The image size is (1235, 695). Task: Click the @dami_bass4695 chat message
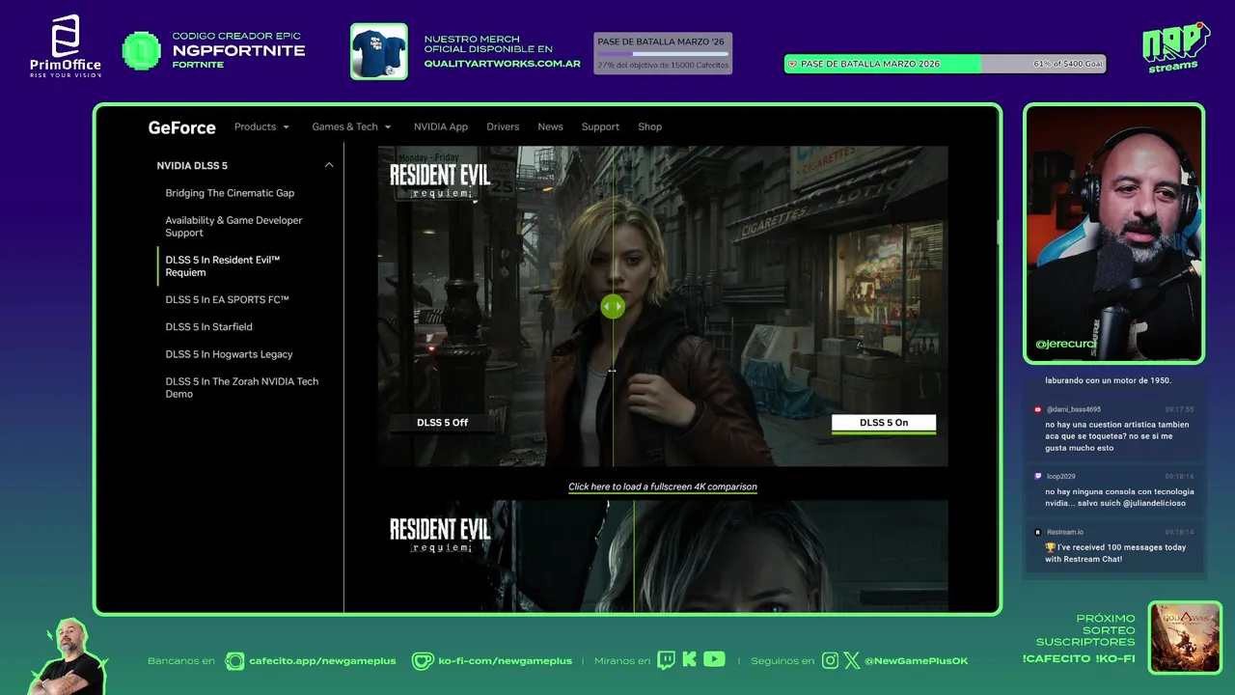[x=1113, y=429]
